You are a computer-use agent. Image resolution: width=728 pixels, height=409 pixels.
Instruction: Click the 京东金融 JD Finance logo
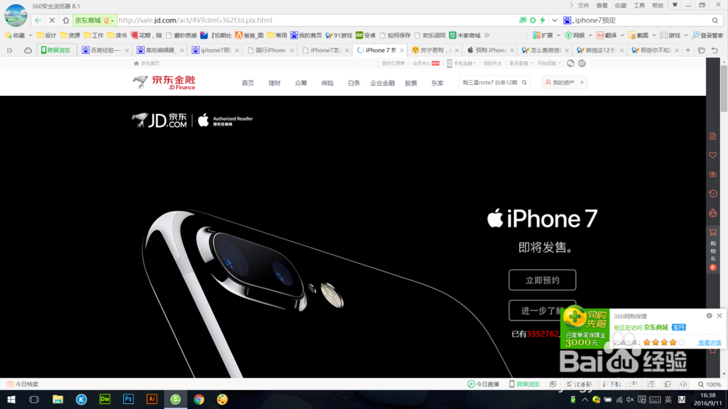point(165,82)
